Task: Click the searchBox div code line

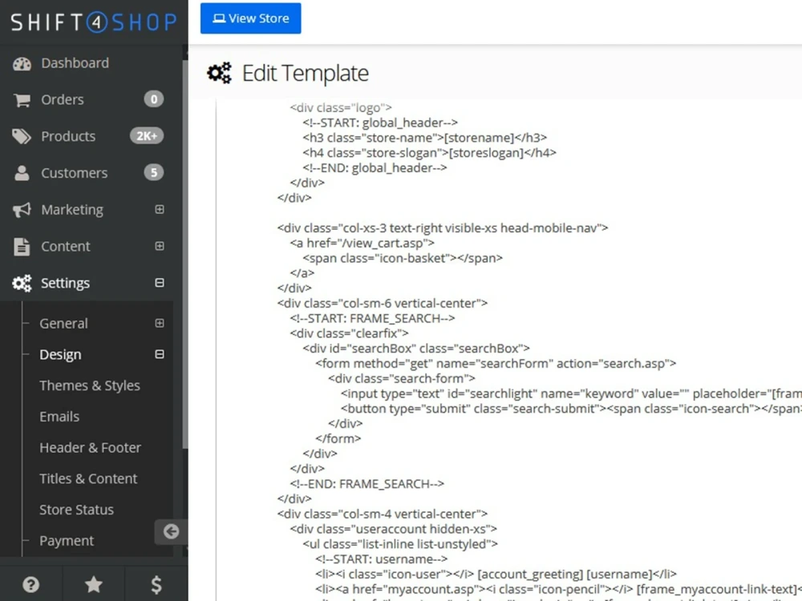Action: [415, 349]
